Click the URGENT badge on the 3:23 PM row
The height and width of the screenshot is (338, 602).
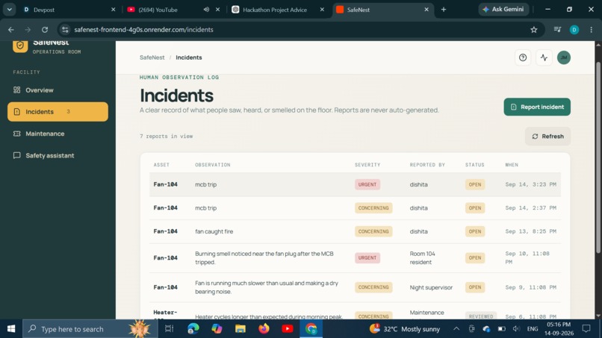click(367, 184)
